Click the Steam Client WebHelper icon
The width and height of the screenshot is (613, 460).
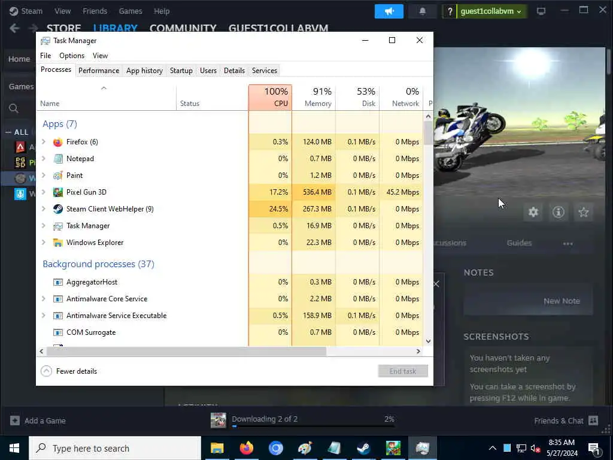click(58, 209)
